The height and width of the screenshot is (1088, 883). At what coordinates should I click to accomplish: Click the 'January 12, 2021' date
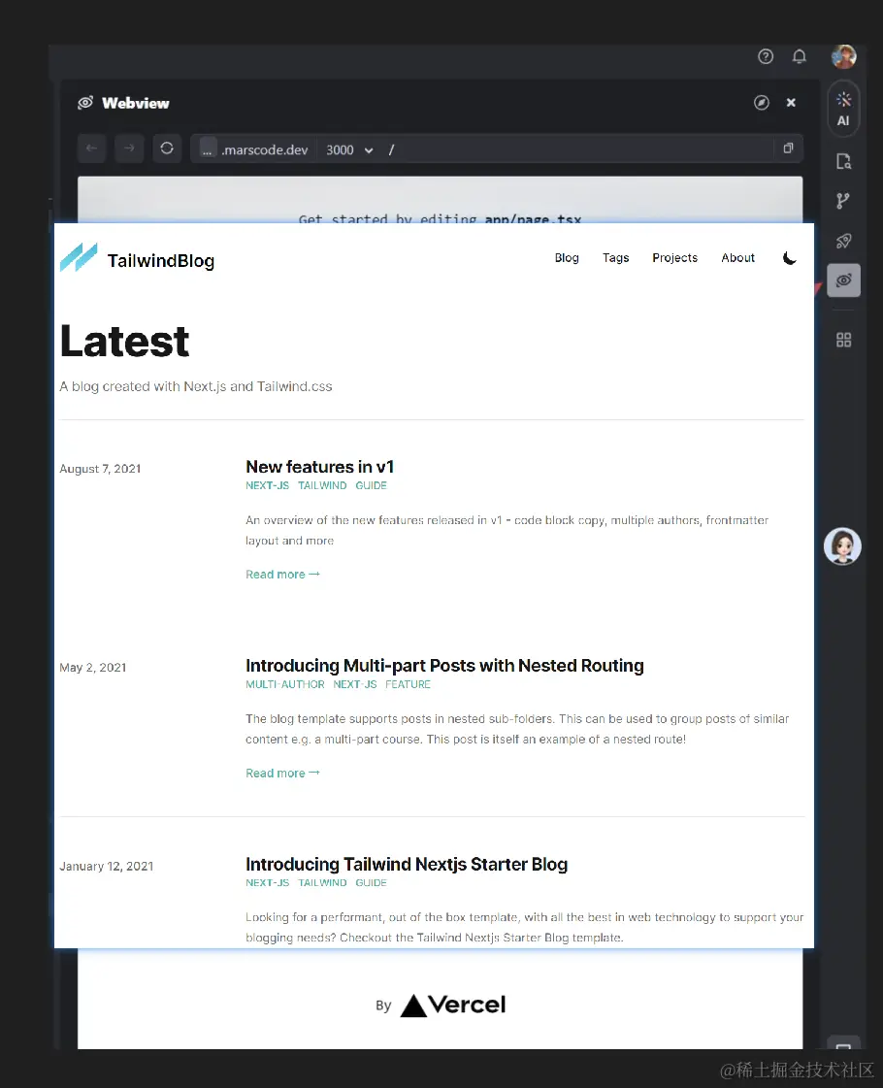[107, 866]
